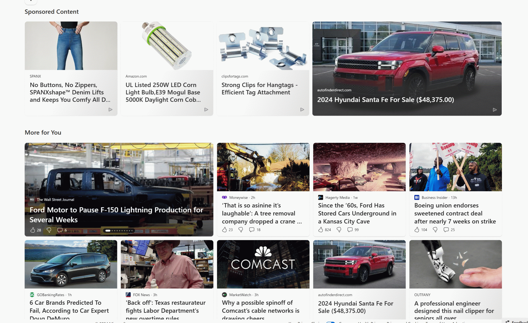
Task: Click the Comcast logo building photo
Action: 263,264
